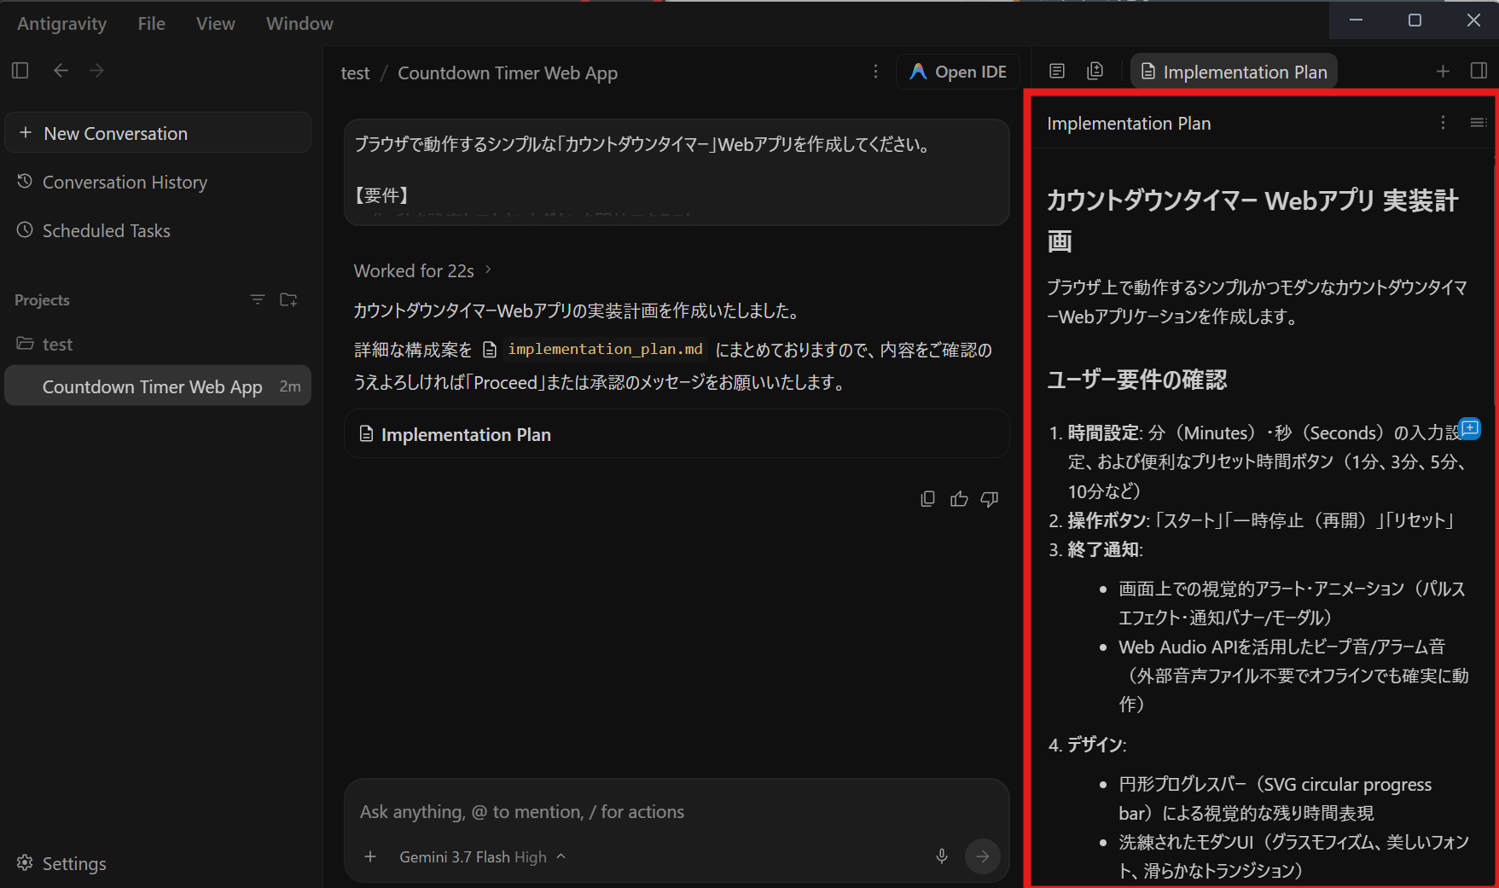Activate microphone voice input
This screenshot has height=888, width=1499.
tap(942, 856)
